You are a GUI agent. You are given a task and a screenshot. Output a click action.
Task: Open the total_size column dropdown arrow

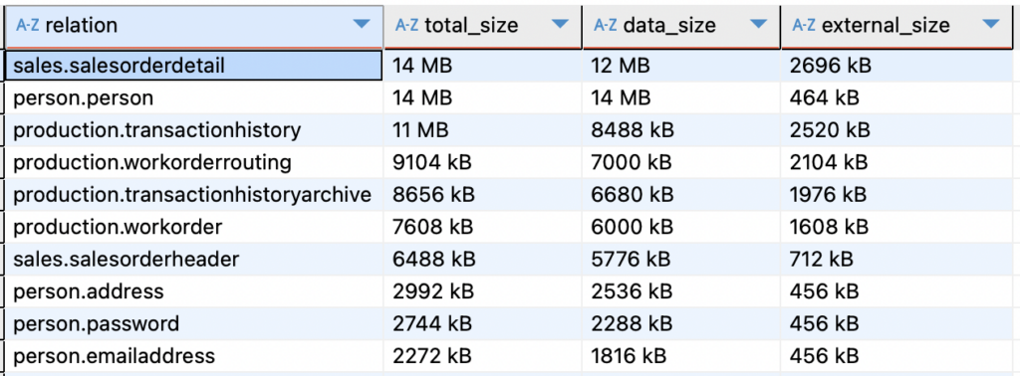point(560,25)
